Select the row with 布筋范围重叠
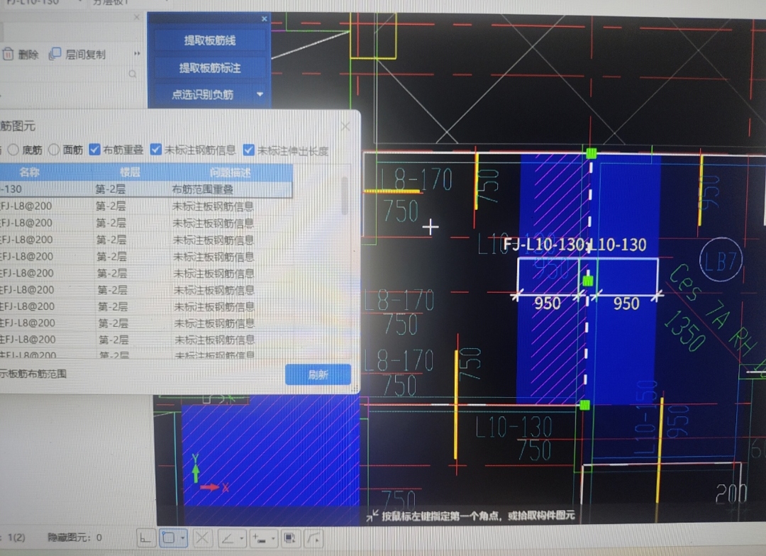This screenshot has height=556, width=766. click(x=145, y=189)
